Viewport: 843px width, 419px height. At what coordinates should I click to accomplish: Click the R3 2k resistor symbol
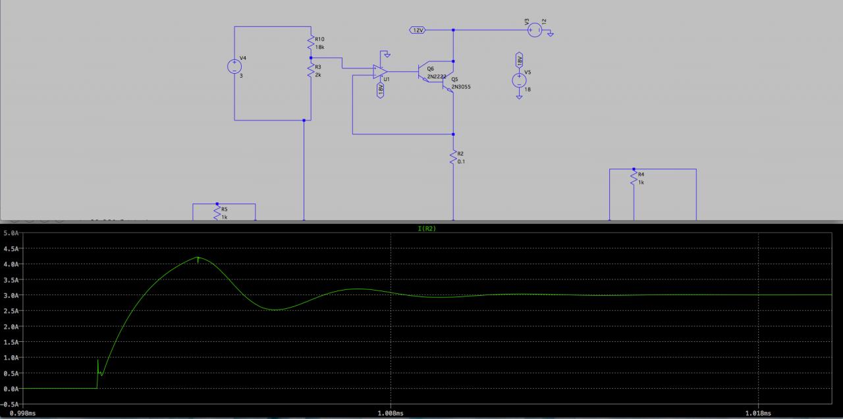click(x=310, y=71)
